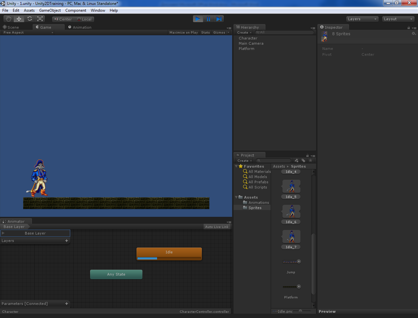418x318 pixels.
Task: Toggle handle rotation with the Local button
Action: (x=84, y=19)
